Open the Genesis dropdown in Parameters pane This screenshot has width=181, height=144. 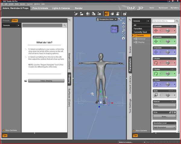(x=141, y=21)
